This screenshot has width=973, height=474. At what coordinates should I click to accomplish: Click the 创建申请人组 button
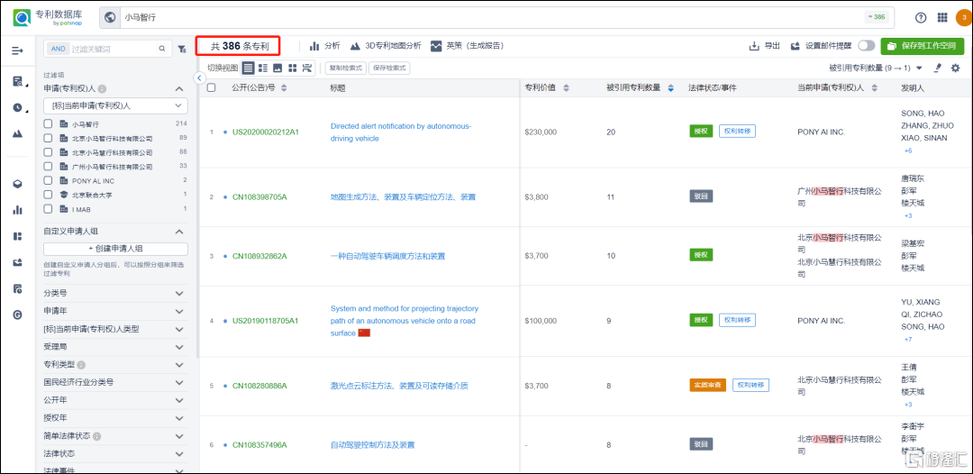pyautogui.click(x=115, y=249)
